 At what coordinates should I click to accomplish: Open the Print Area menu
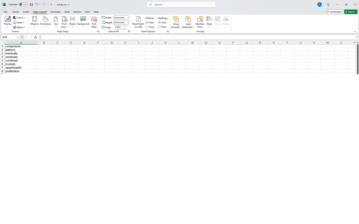tap(64, 22)
